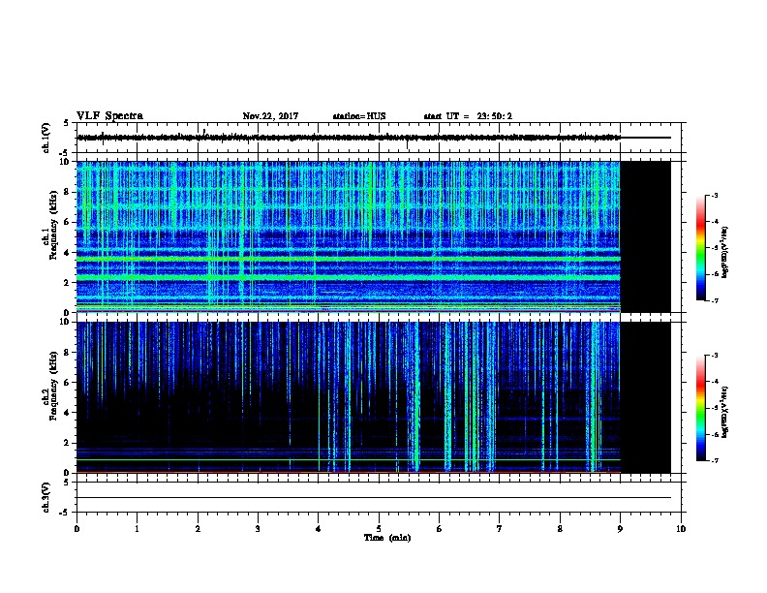Screen dimensions: 767x593
Task: Click the '-7' value on ch.1 colorbar
Action: (714, 300)
